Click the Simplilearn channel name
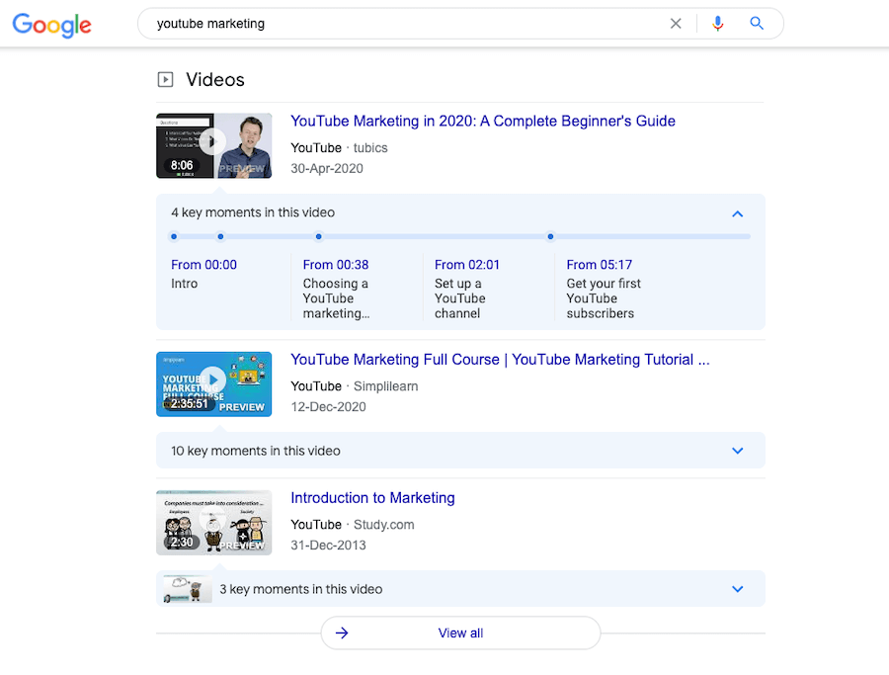The image size is (889, 675). click(x=385, y=386)
